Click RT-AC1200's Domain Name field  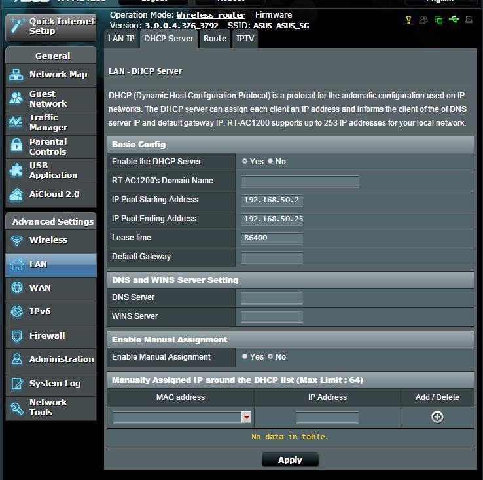tap(300, 181)
